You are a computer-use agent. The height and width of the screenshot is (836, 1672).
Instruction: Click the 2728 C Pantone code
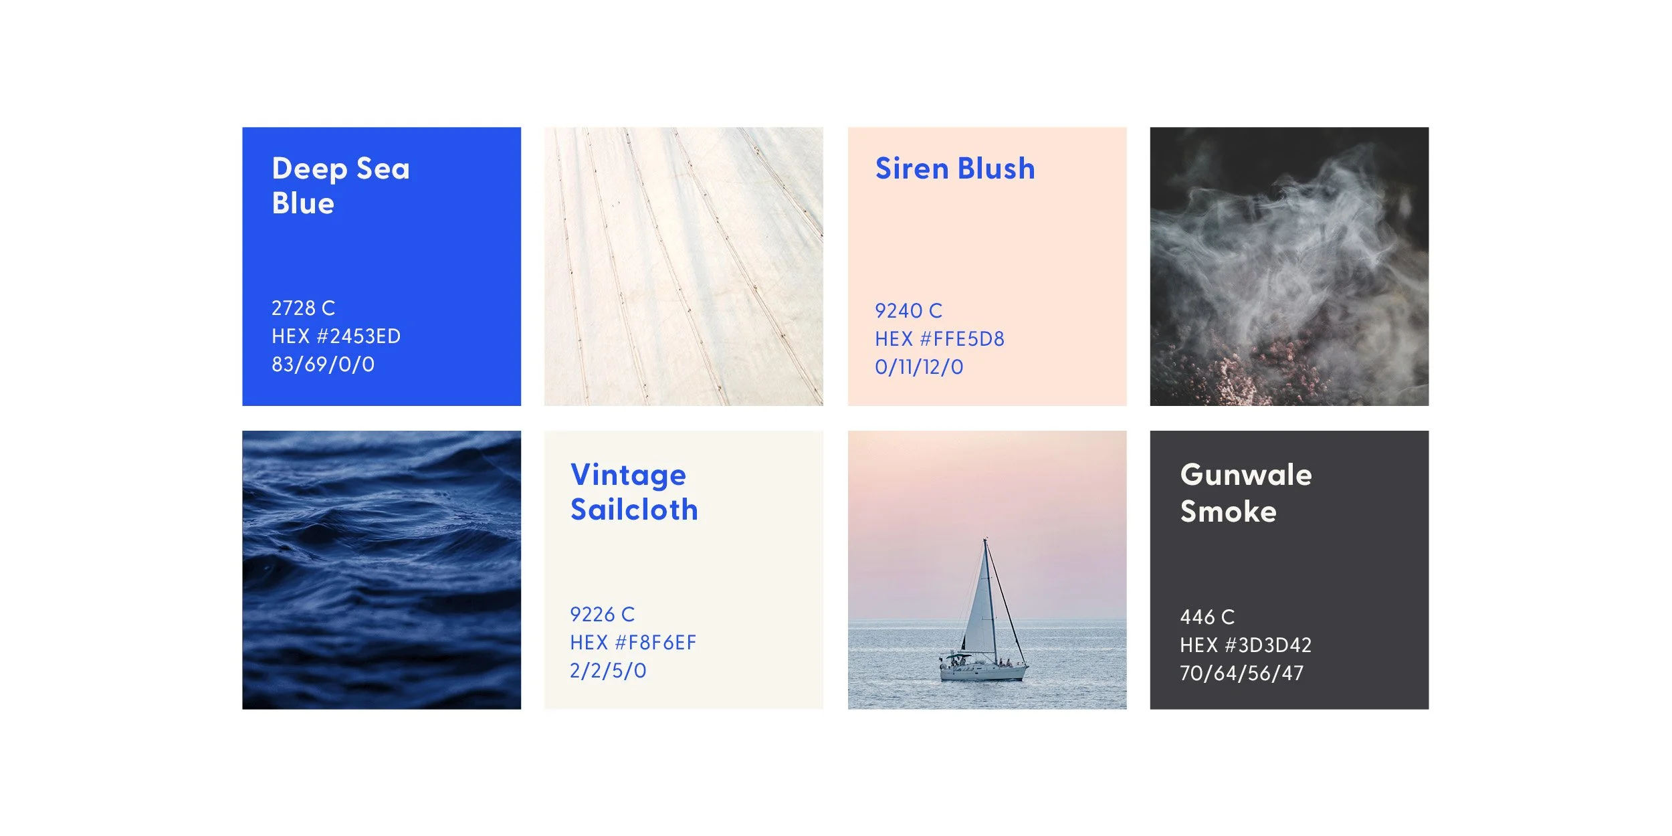click(x=303, y=308)
